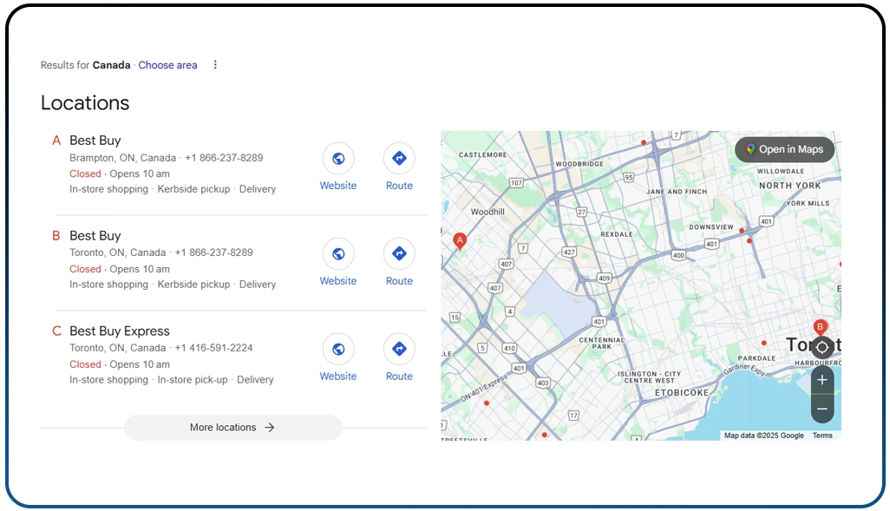The width and height of the screenshot is (890, 511).
Task: Select the Best Buy Brampton listing title
Action: coord(95,140)
